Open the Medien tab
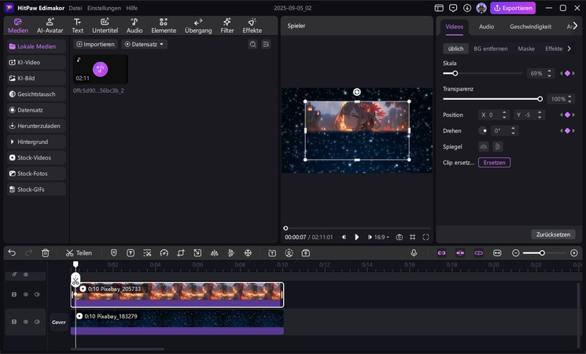Image resolution: width=586 pixels, height=354 pixels. [x=17, y=26]
